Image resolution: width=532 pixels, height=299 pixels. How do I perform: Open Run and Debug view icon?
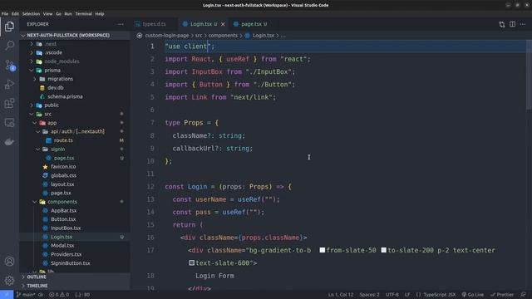tap(9, 84)
